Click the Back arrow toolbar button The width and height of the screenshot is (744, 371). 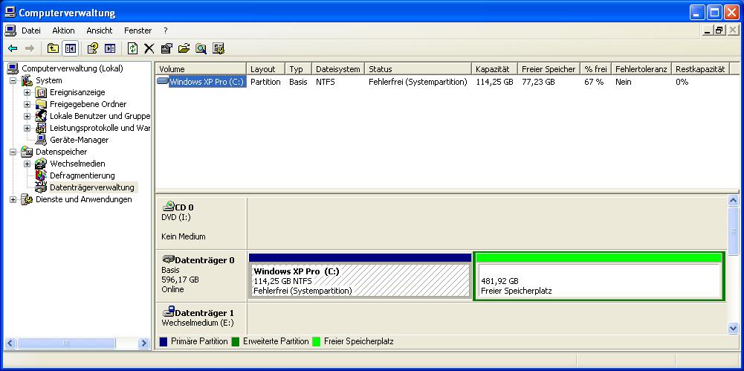(x=13, y=48)
